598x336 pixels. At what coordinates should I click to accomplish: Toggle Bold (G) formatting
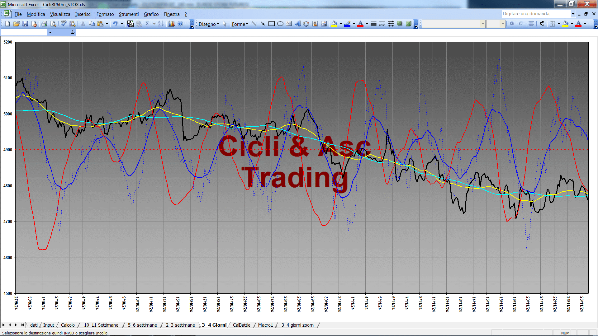click(x=512, y=24)
